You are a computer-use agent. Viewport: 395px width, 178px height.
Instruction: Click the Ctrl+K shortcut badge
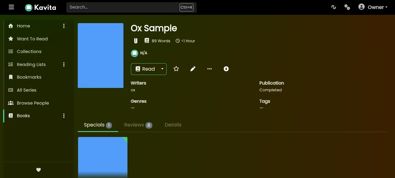(186, 7)
